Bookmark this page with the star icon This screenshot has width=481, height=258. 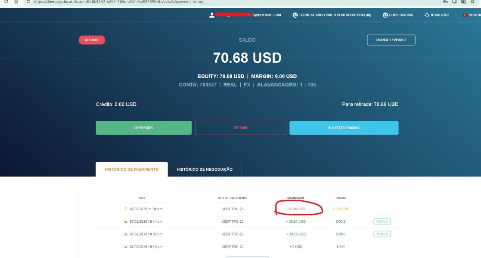pyautogui.click(x=472, y=2)
